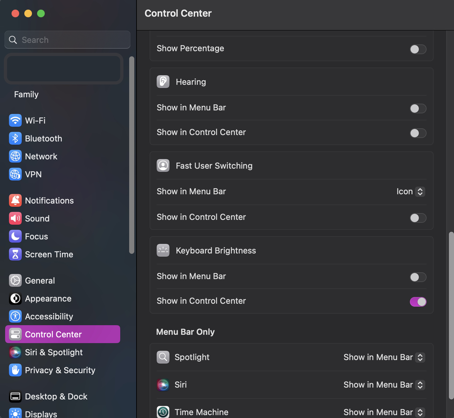This screenshot has height=418, width=454.
Task: Open Displays settings pane
Action: 63,413
